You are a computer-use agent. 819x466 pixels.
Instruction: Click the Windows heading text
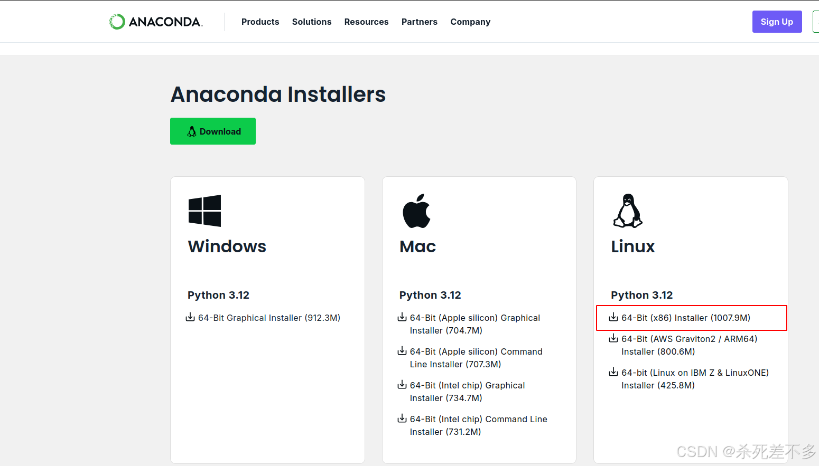[227, 246]
